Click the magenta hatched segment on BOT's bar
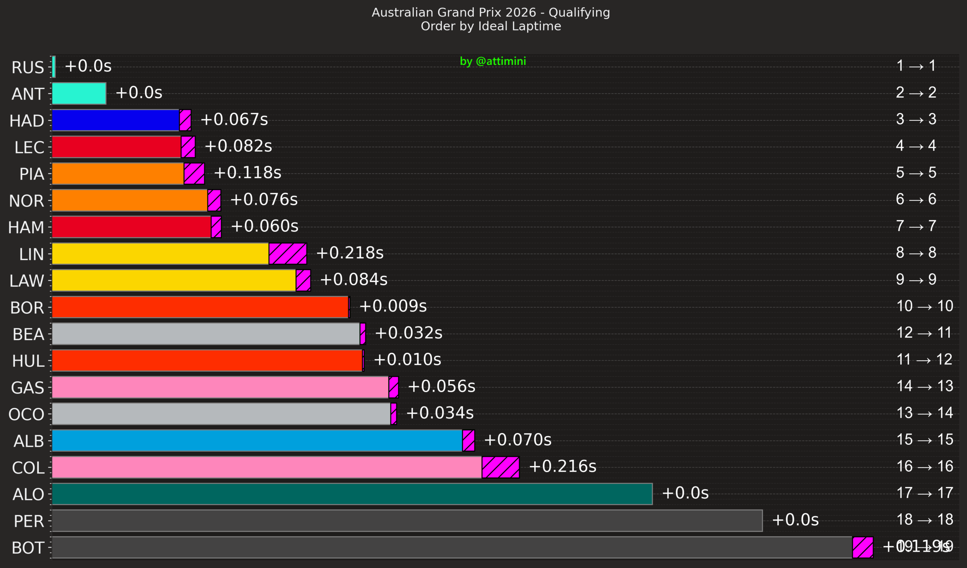967x568 pixels. click(x=863, y=547)
